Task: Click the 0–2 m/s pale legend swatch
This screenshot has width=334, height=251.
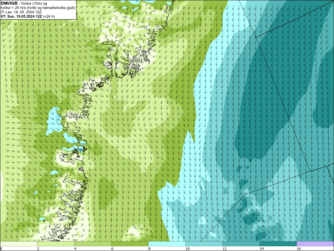Action: point(19,244)
